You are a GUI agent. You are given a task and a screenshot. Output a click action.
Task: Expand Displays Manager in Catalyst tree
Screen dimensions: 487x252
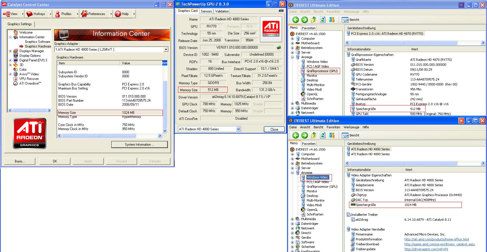tap(10, 51)
